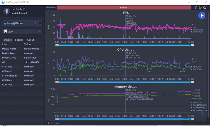Click the xc@3elife.net account email

click(x=19, y=13)
